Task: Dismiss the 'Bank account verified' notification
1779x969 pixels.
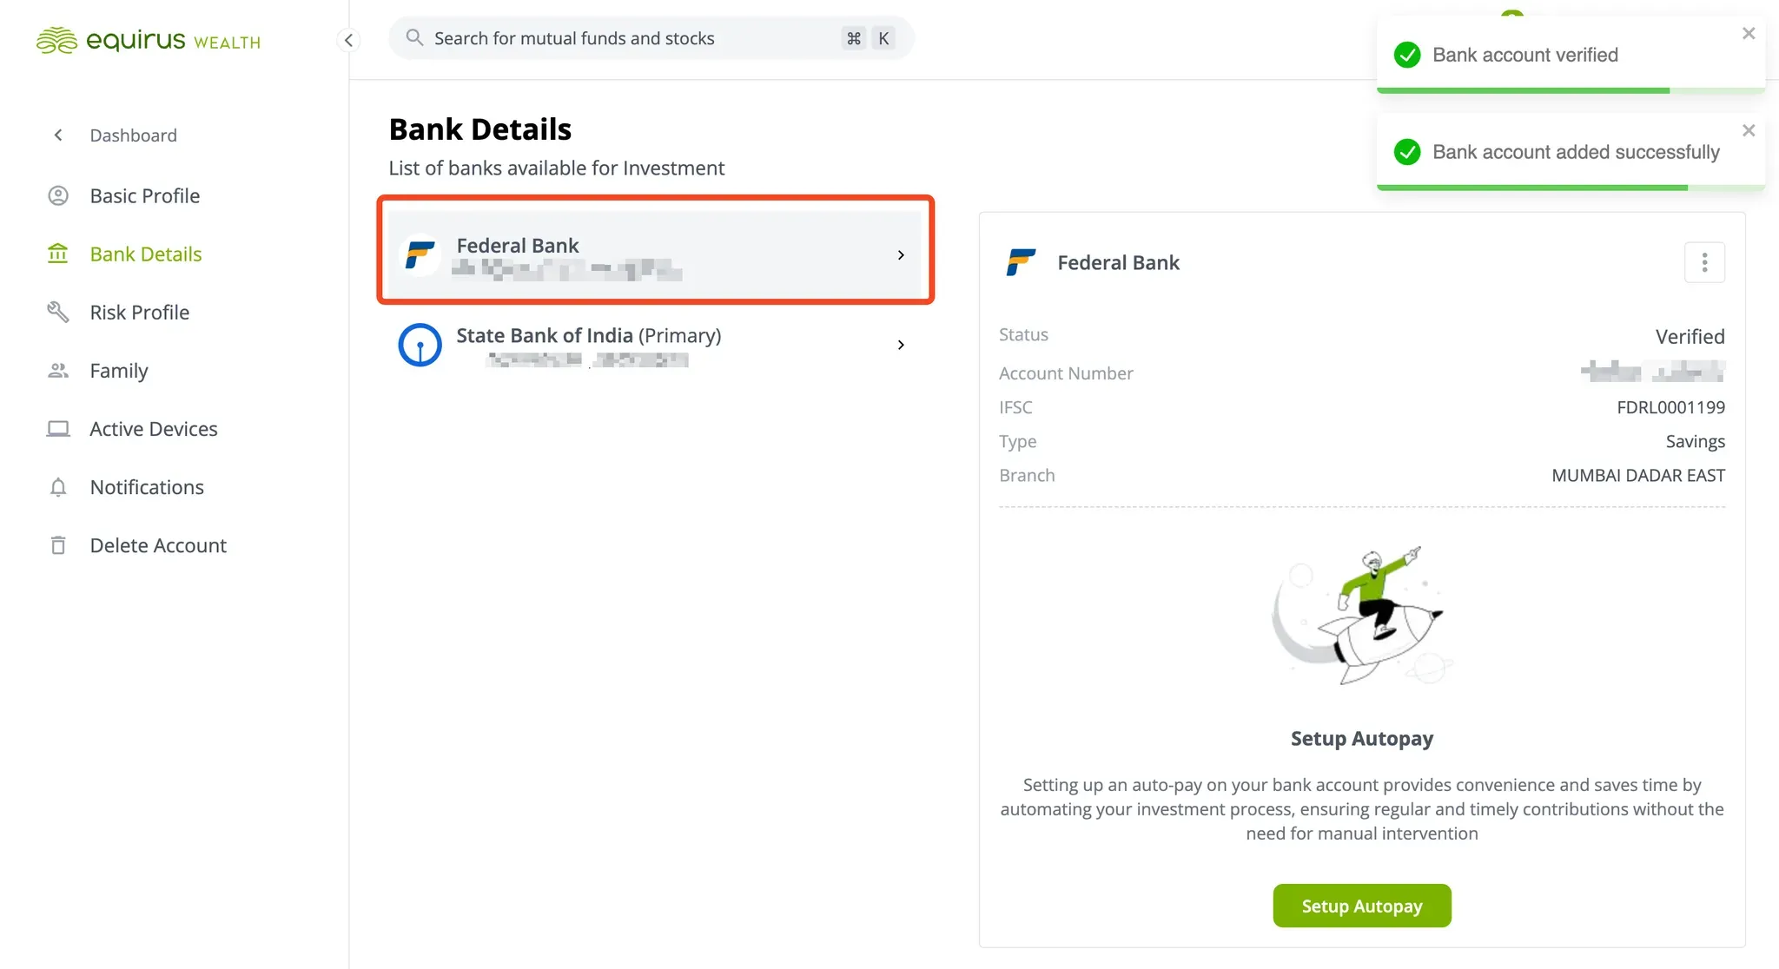Action: (1749, 34)
